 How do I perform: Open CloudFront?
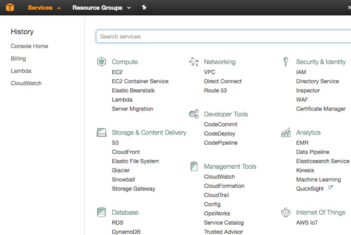(126, 152)
